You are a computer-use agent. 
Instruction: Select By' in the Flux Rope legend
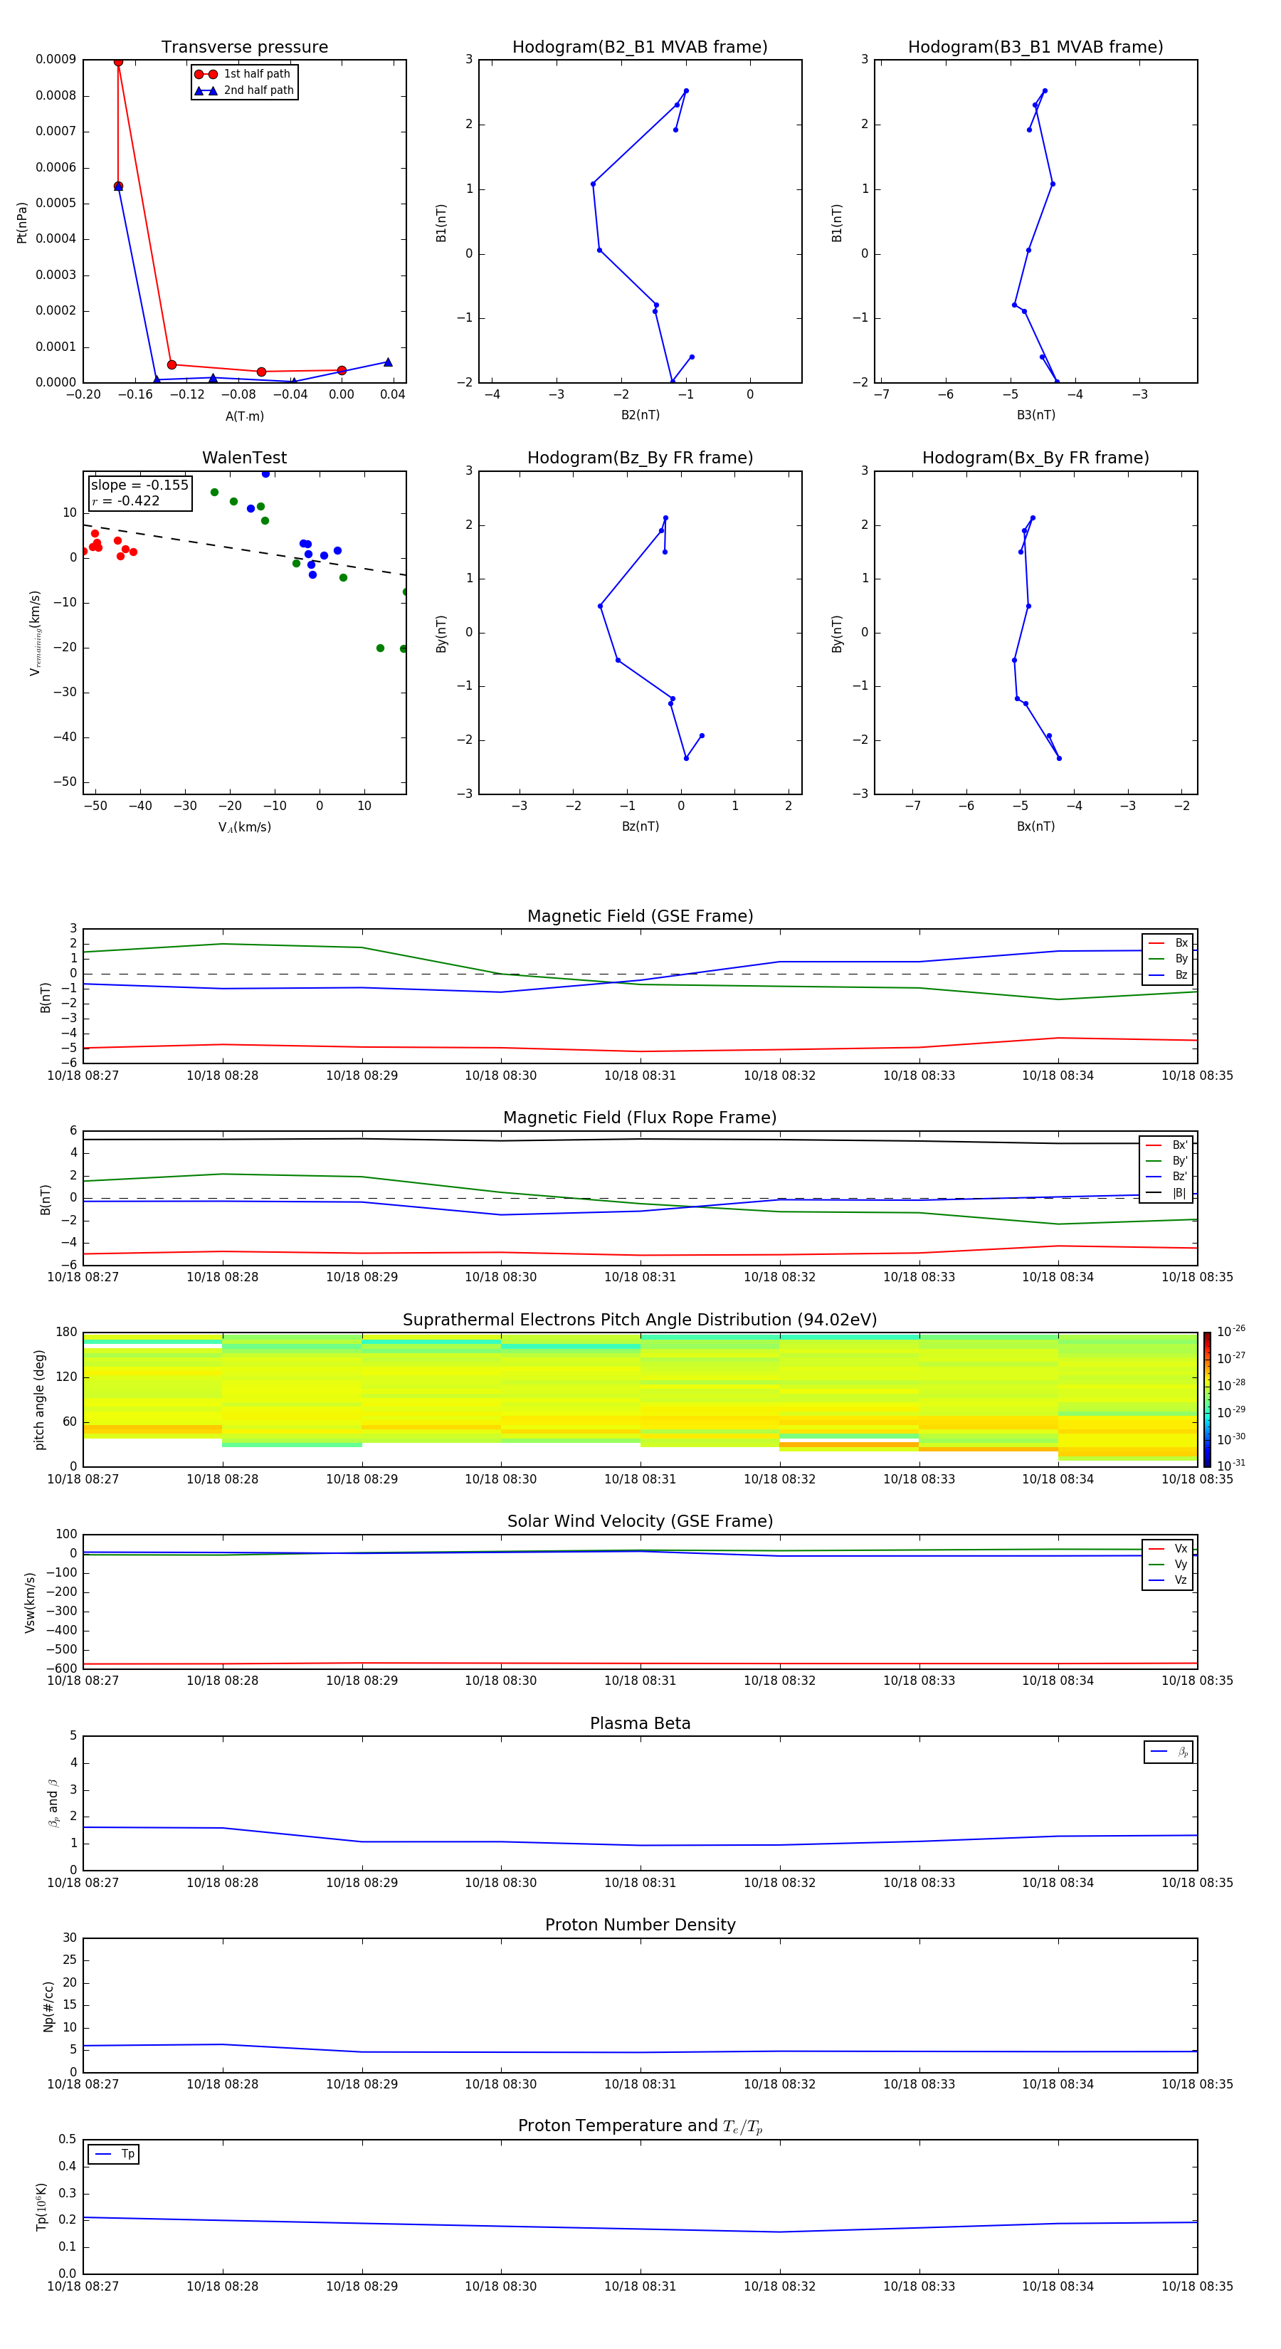pos(1166,1161)
